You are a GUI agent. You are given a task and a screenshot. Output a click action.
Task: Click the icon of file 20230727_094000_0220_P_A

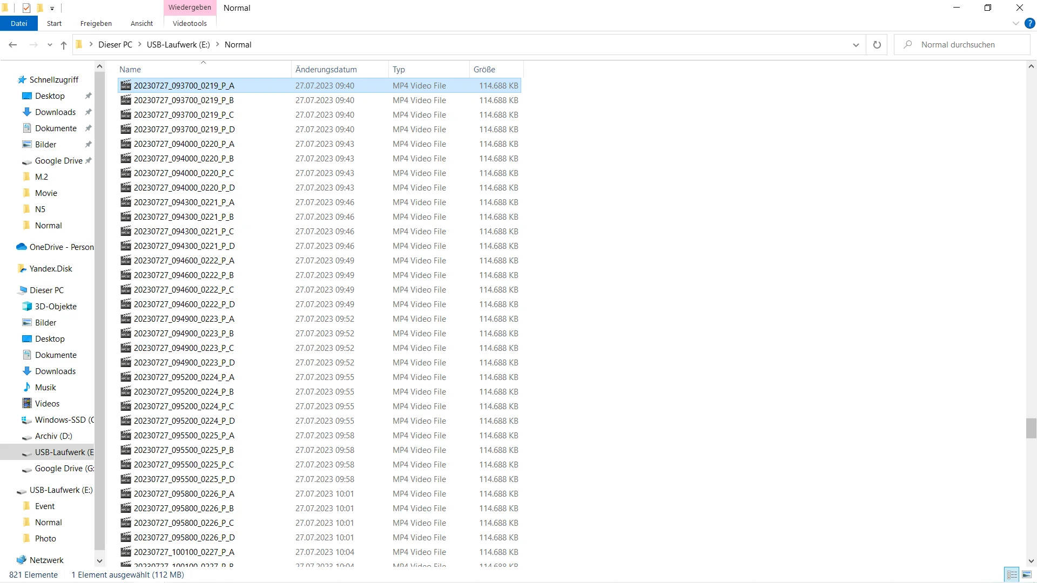pyautogui.click(x=126, y=144)
